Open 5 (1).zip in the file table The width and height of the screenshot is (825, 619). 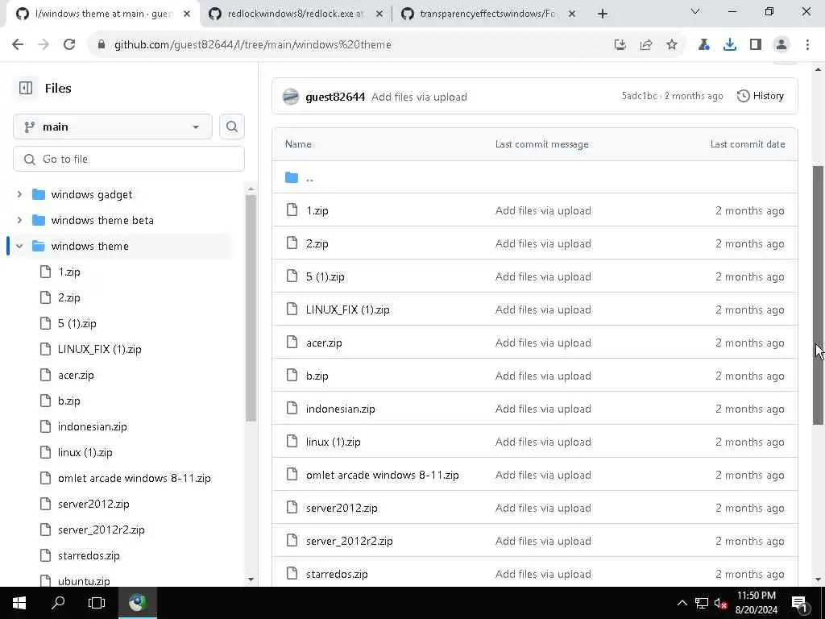[x=325, y=277]
